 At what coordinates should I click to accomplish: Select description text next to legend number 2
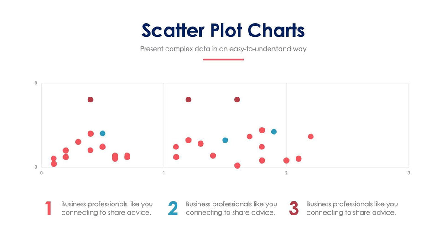tap(231, 208)
